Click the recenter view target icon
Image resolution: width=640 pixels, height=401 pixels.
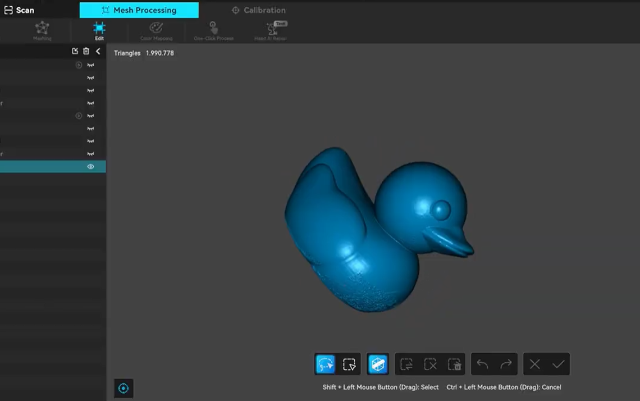pyautogui.click(x=124, y=388)
